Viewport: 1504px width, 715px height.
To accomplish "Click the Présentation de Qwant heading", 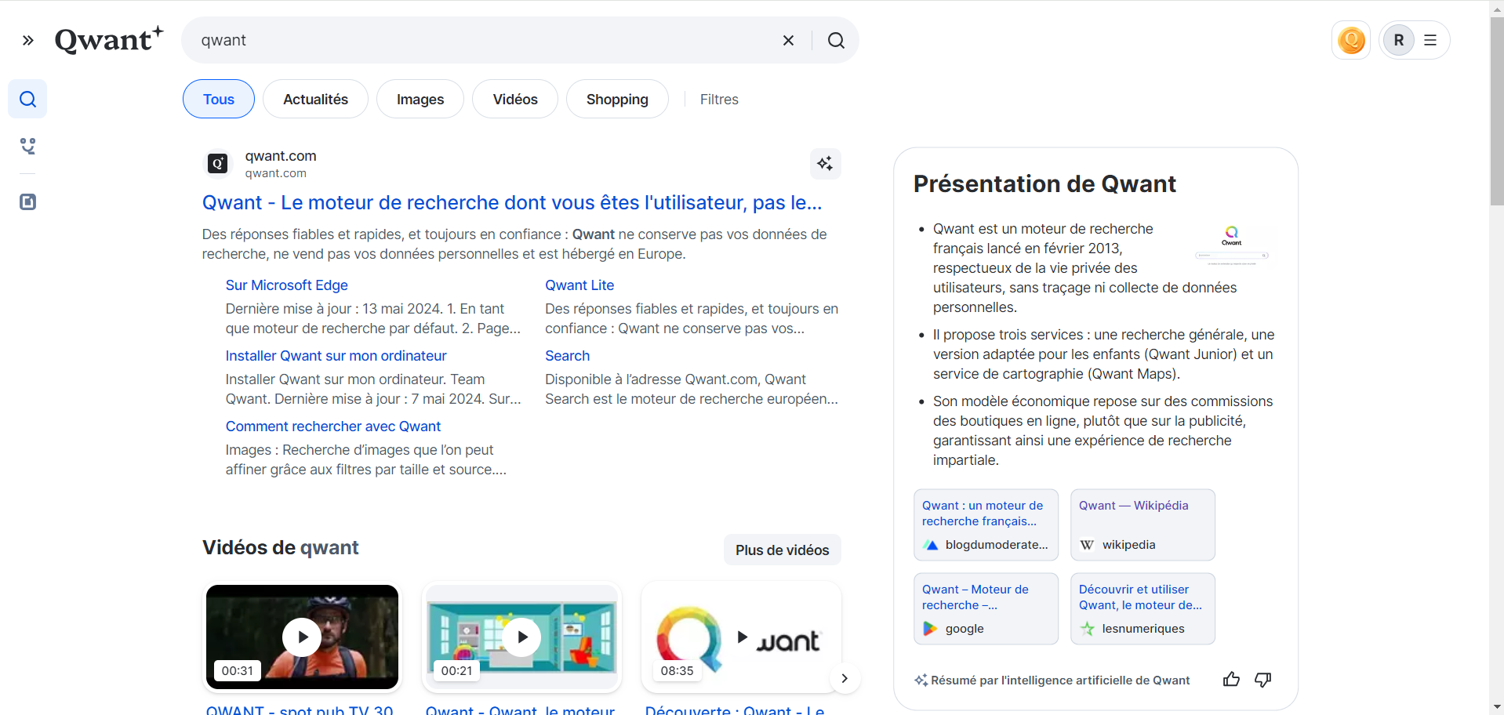I will tap(1044, 183).
